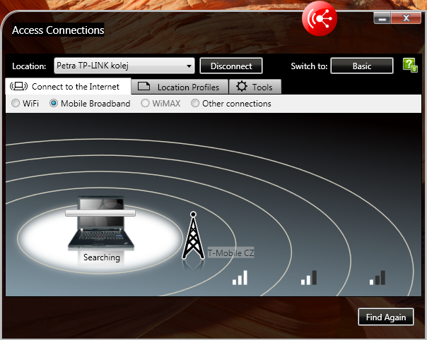Select the WiFi radio button
The width and height of the screenshot is (427, 340).
click(x=16, y=104)
